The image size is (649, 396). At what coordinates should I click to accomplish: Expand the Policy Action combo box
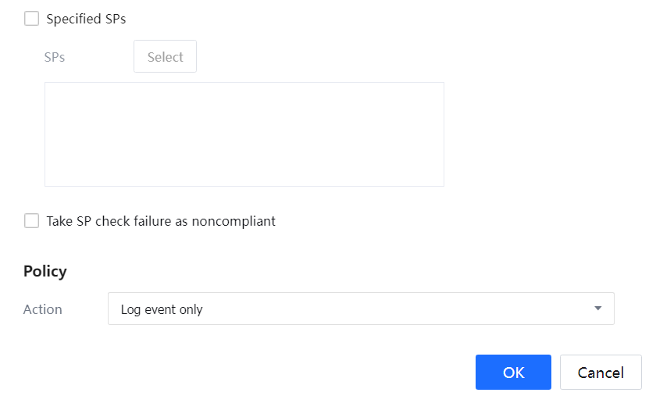tap(361, 309)
